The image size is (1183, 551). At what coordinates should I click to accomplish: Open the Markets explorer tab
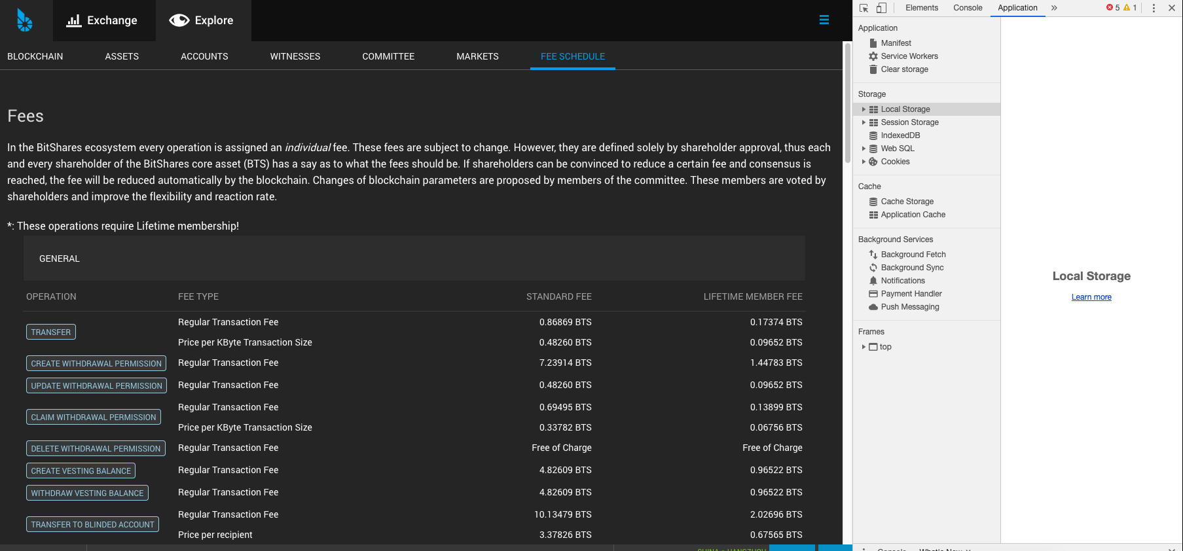tap(477, 56)
